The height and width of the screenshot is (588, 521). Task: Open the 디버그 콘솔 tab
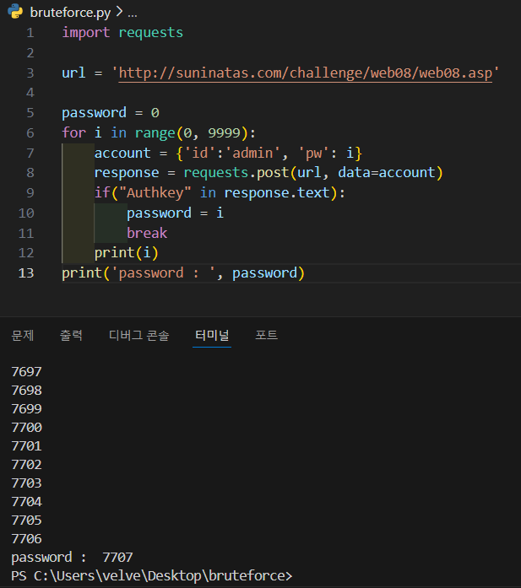click(x=139, y=335)
